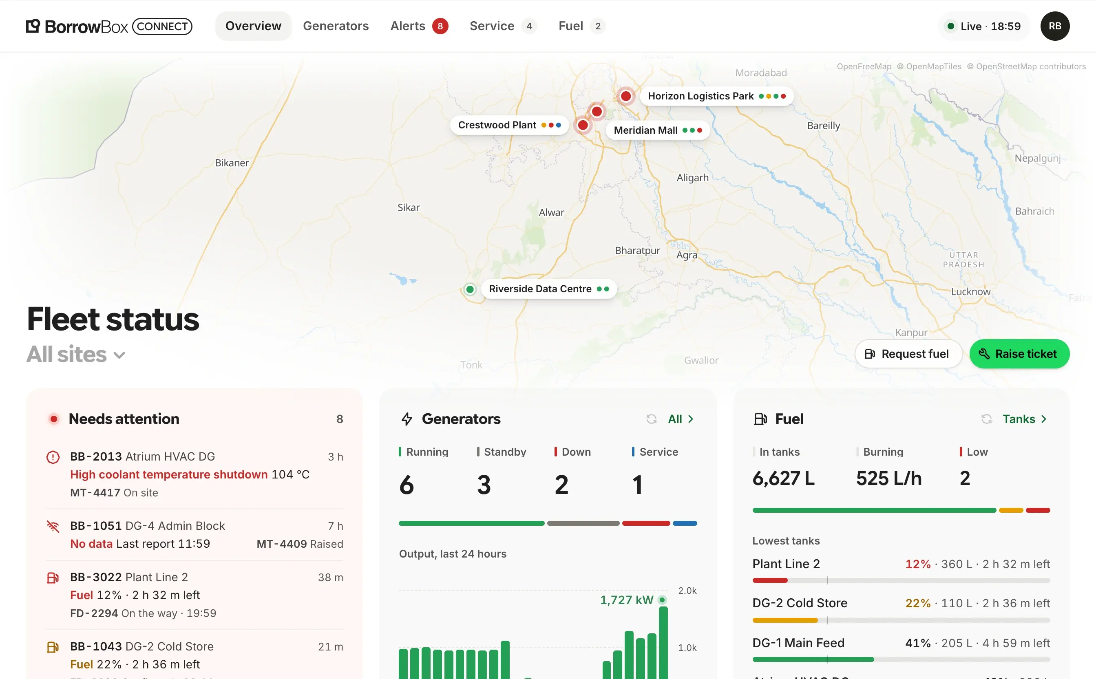Click the generator status distribution bar
The image size is (1096, 679).
548,523
